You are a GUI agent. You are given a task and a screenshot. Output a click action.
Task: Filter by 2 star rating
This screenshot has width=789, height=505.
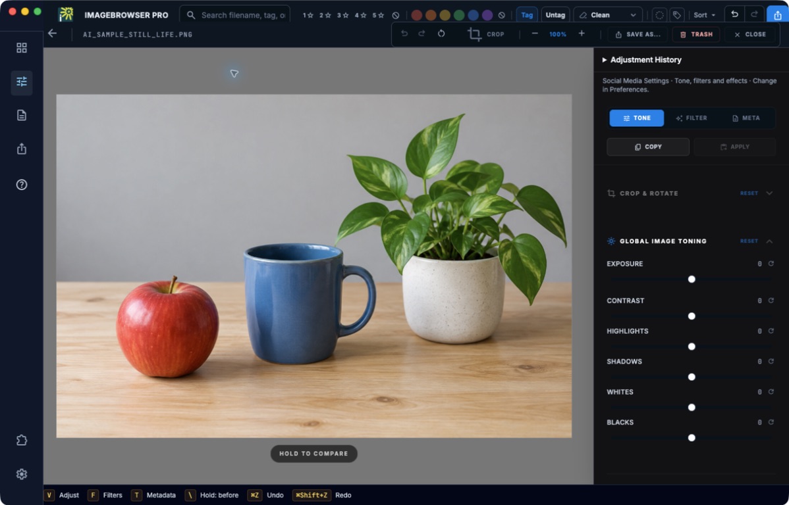325,15
